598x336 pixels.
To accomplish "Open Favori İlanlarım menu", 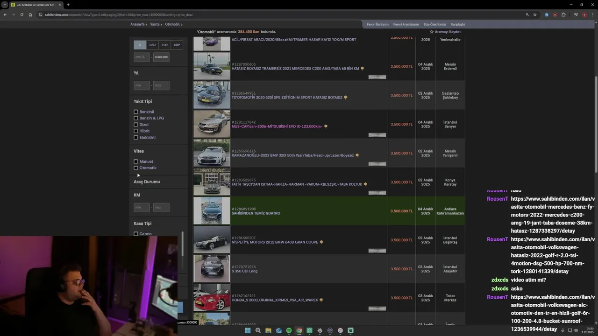I will coord(377,24).
